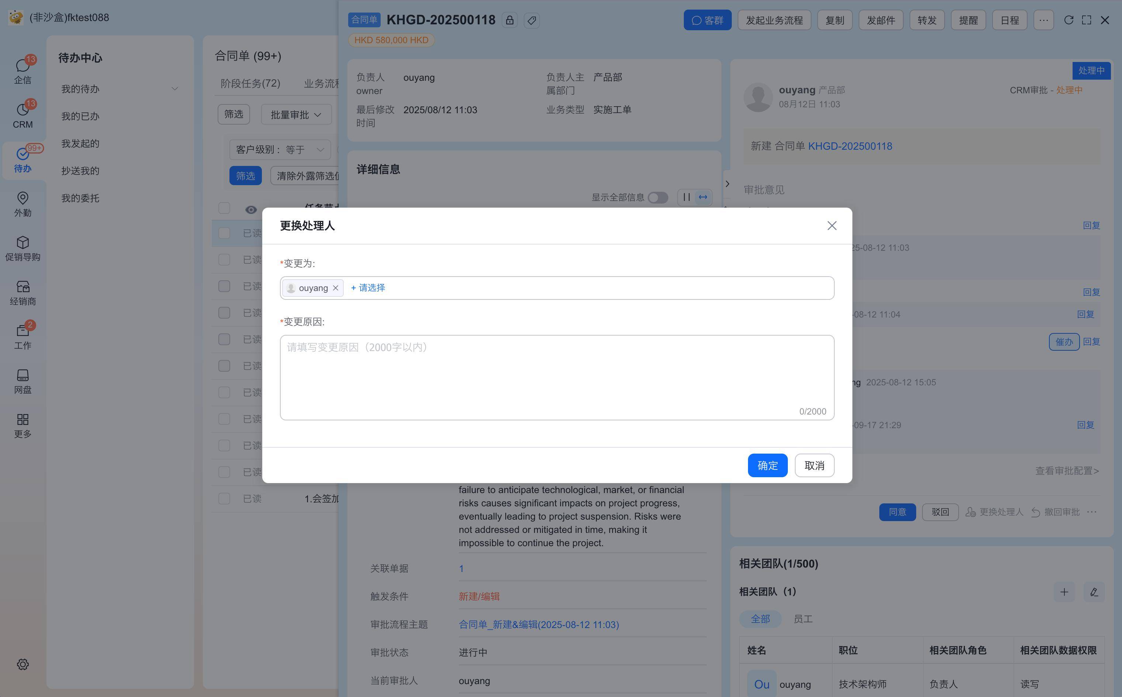Click the tag icon beside contract title
1122x697 pixels.
[x=531, y=20]
